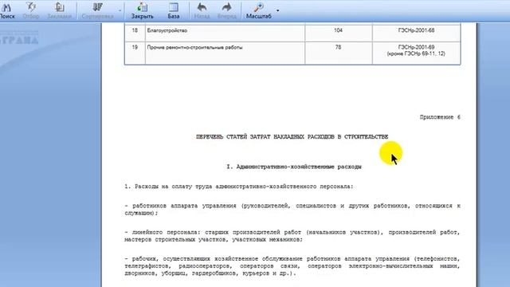Image resolution: width=510 pixels, height=287 pixels.
Task: Click paragraph starting 'линейного персонала'
Action: click(x=292, y=236)
